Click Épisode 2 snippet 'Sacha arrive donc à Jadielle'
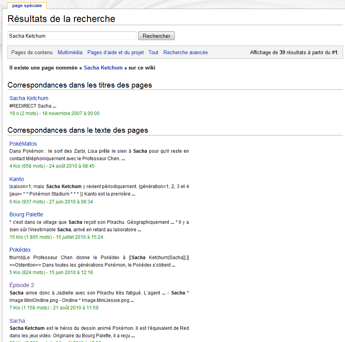345x342 pixels. tap(99, 296)
